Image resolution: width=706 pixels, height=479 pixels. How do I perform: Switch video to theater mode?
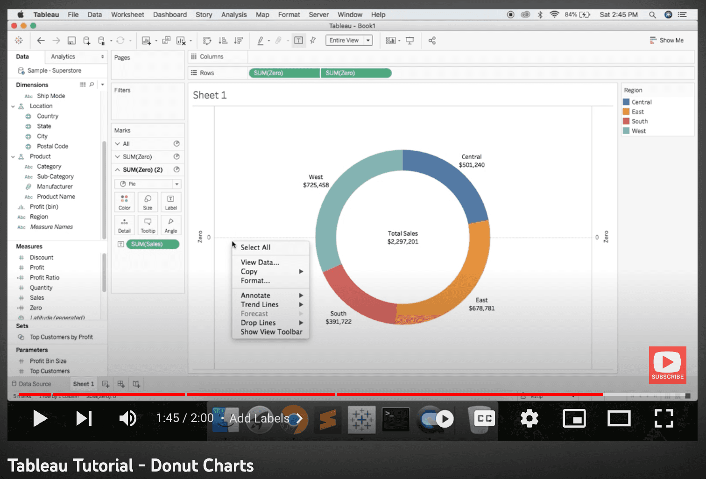619,418
